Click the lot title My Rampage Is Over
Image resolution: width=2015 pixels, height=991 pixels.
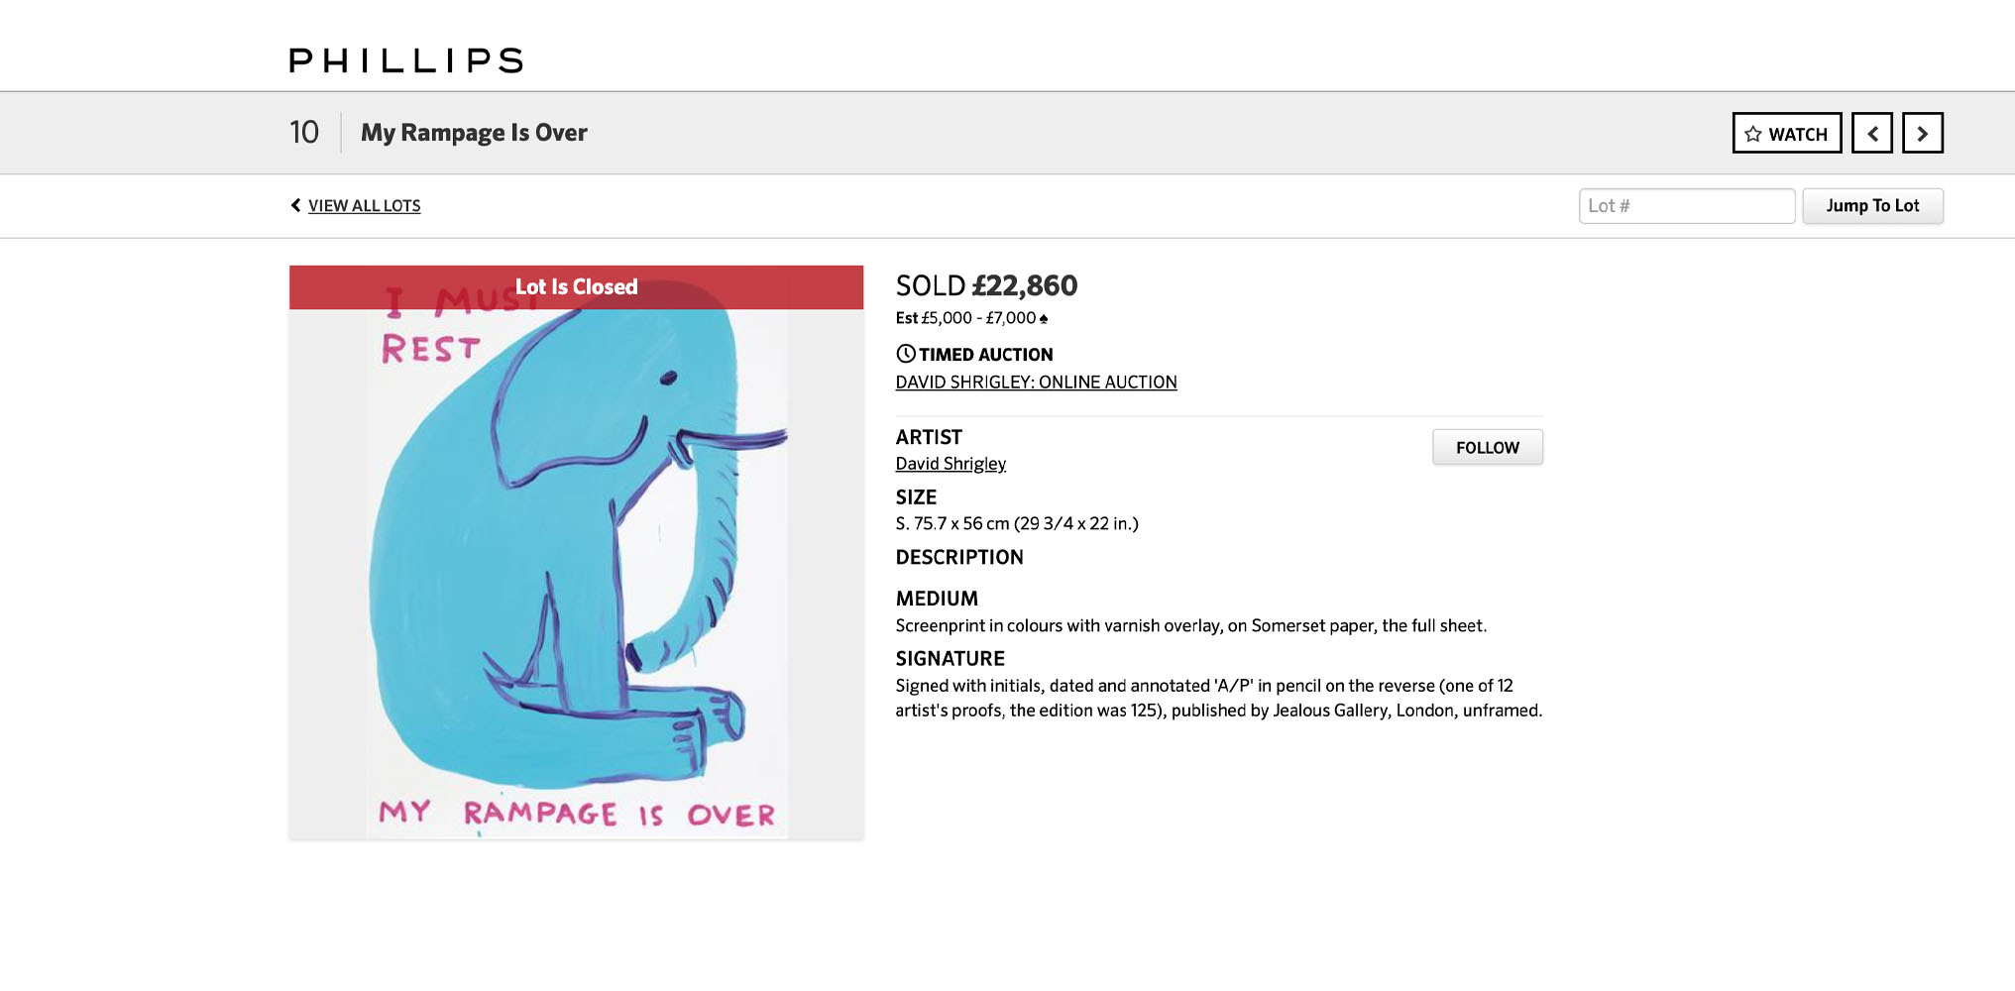(x=474, y=133)
